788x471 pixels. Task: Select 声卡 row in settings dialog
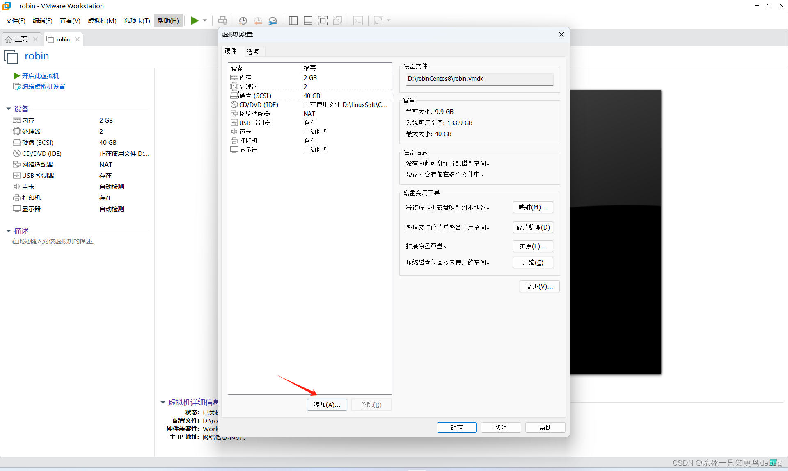[x=310, y=132]
